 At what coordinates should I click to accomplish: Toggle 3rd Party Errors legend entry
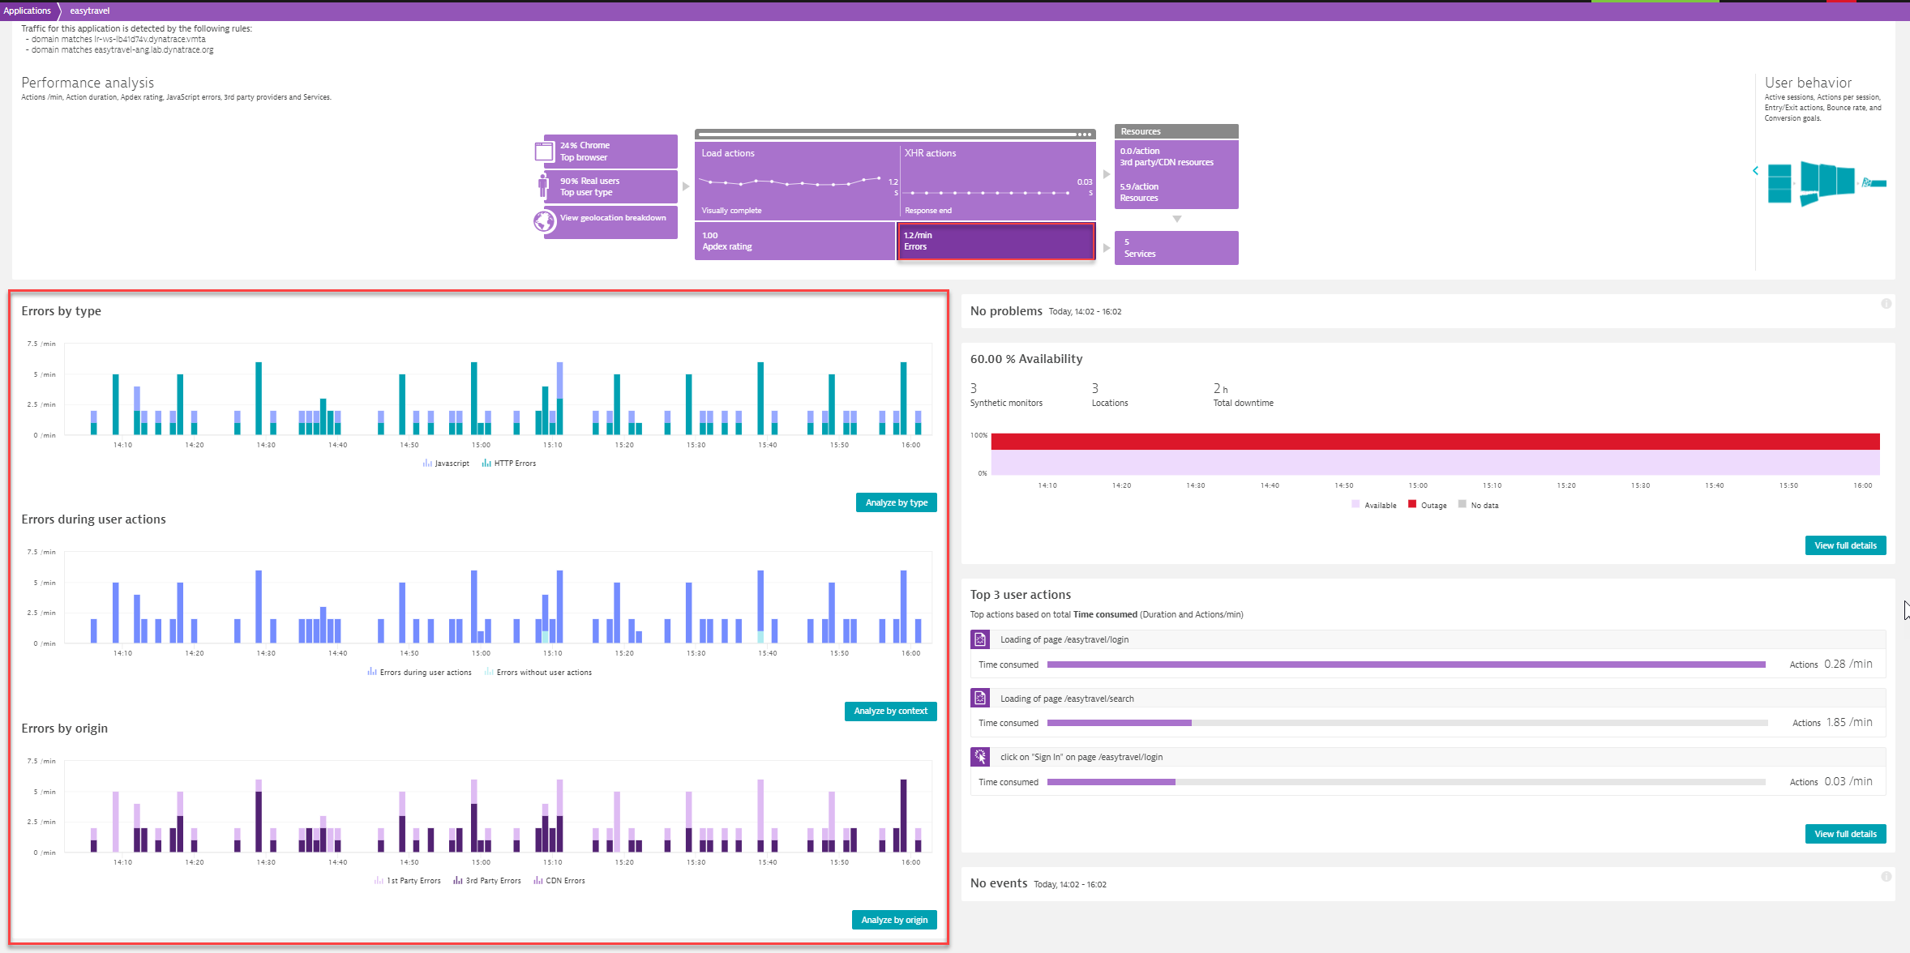(x=487, y=881)
